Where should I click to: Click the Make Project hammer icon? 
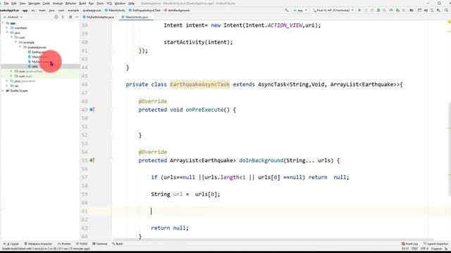[x=287, y=11]
